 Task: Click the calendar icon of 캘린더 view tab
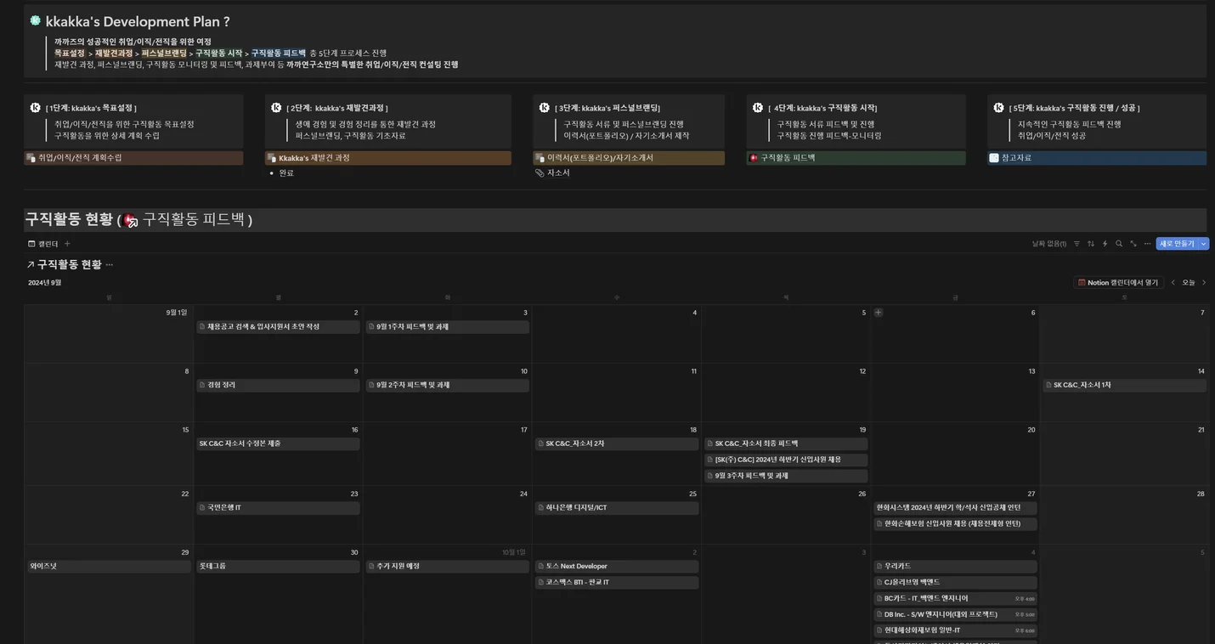coord(31,244)
